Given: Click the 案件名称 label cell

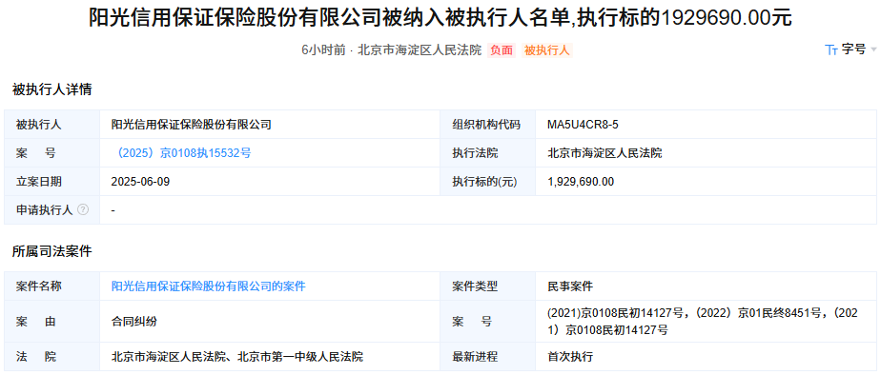Looking at the screenshot, I should tap(51, 286).
